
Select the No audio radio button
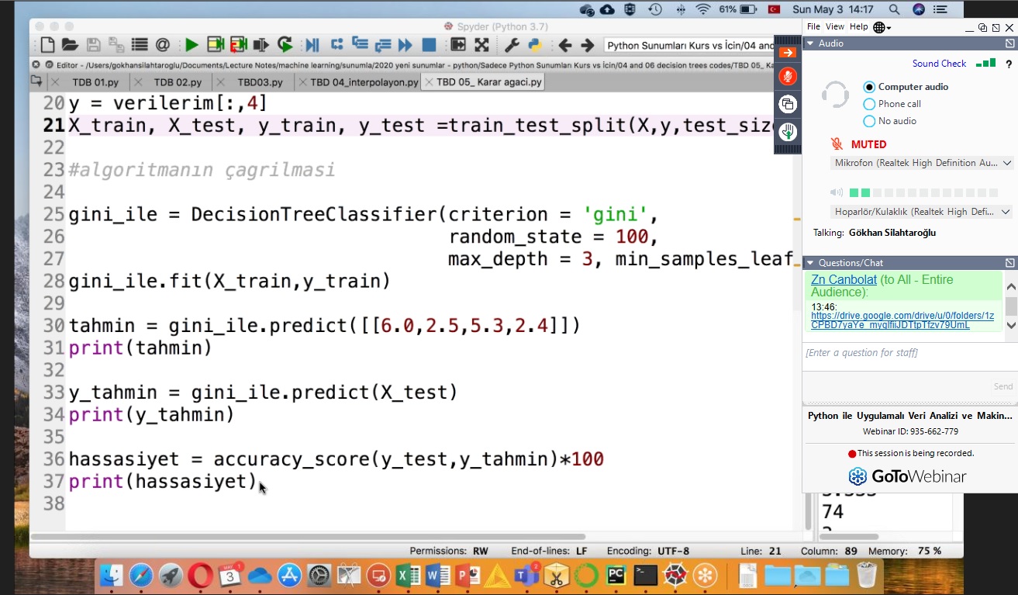click(869, 121)
